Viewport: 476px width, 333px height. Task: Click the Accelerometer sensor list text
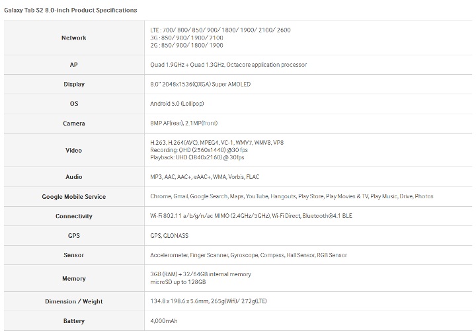(249, 255)
